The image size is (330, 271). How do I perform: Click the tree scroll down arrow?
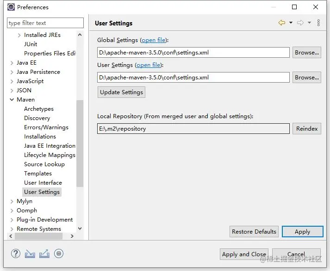tap(80, 228)
